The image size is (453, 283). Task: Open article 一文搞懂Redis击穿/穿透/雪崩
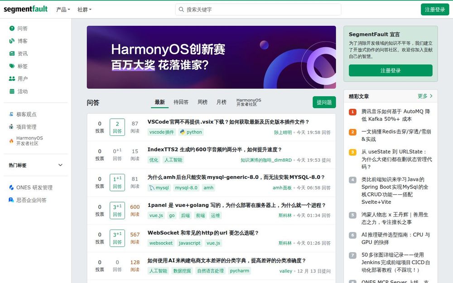396,135
